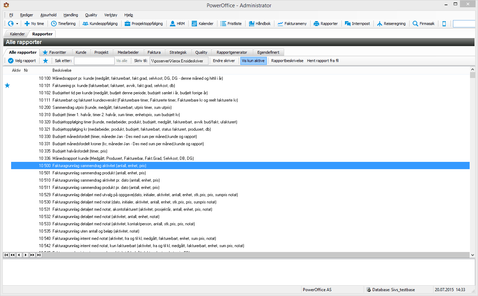Open the Ajourhold menu
This screenshot has width=478, height=296.
tap(48, 15)
